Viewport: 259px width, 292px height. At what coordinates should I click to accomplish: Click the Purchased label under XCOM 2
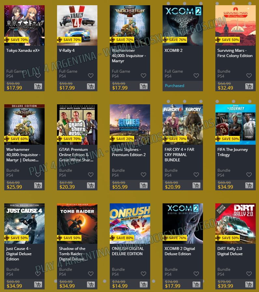pos(175,86)
